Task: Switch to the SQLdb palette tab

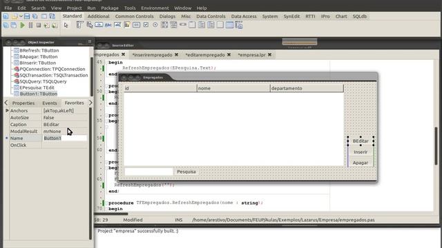Action: click(360, 17)
